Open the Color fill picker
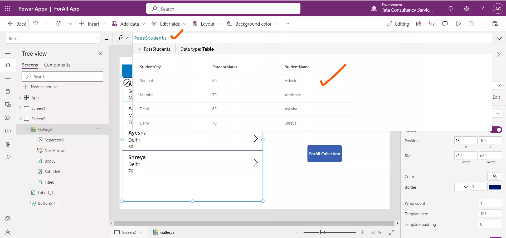 495,176
